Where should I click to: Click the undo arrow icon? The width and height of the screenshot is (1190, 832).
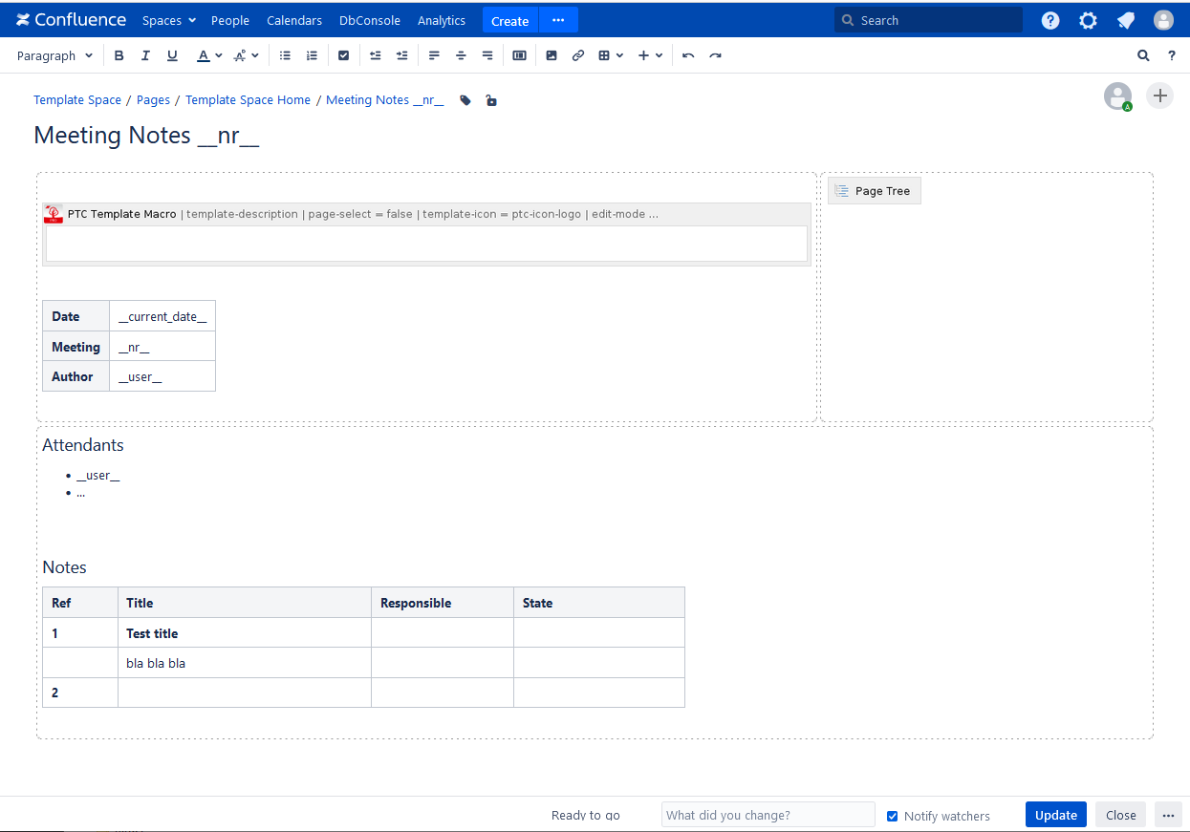(x=688, y=55)
